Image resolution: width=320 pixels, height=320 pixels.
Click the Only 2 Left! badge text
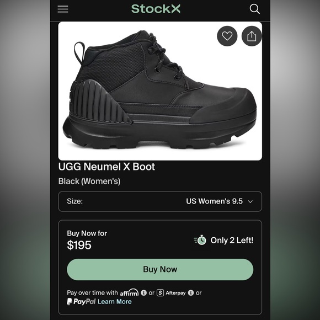pyautogui.click(x=232, y=241)
